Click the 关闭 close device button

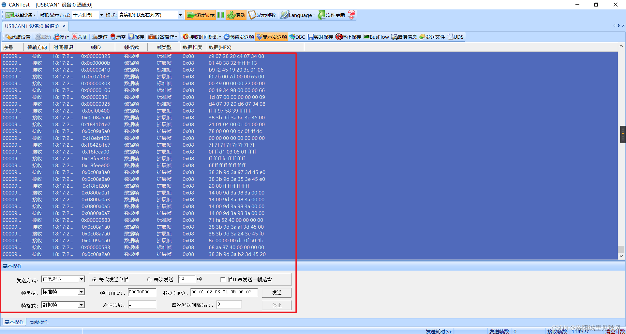tap(80, 37)
